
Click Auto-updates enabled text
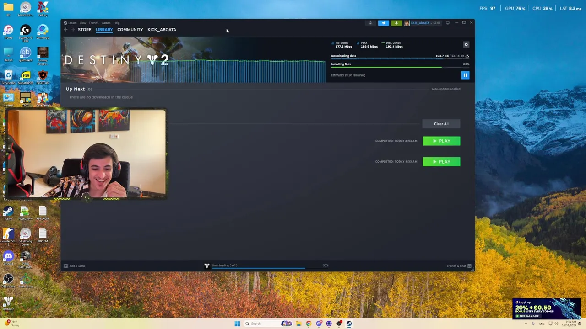pyautogui.click(x=446, y=89)
